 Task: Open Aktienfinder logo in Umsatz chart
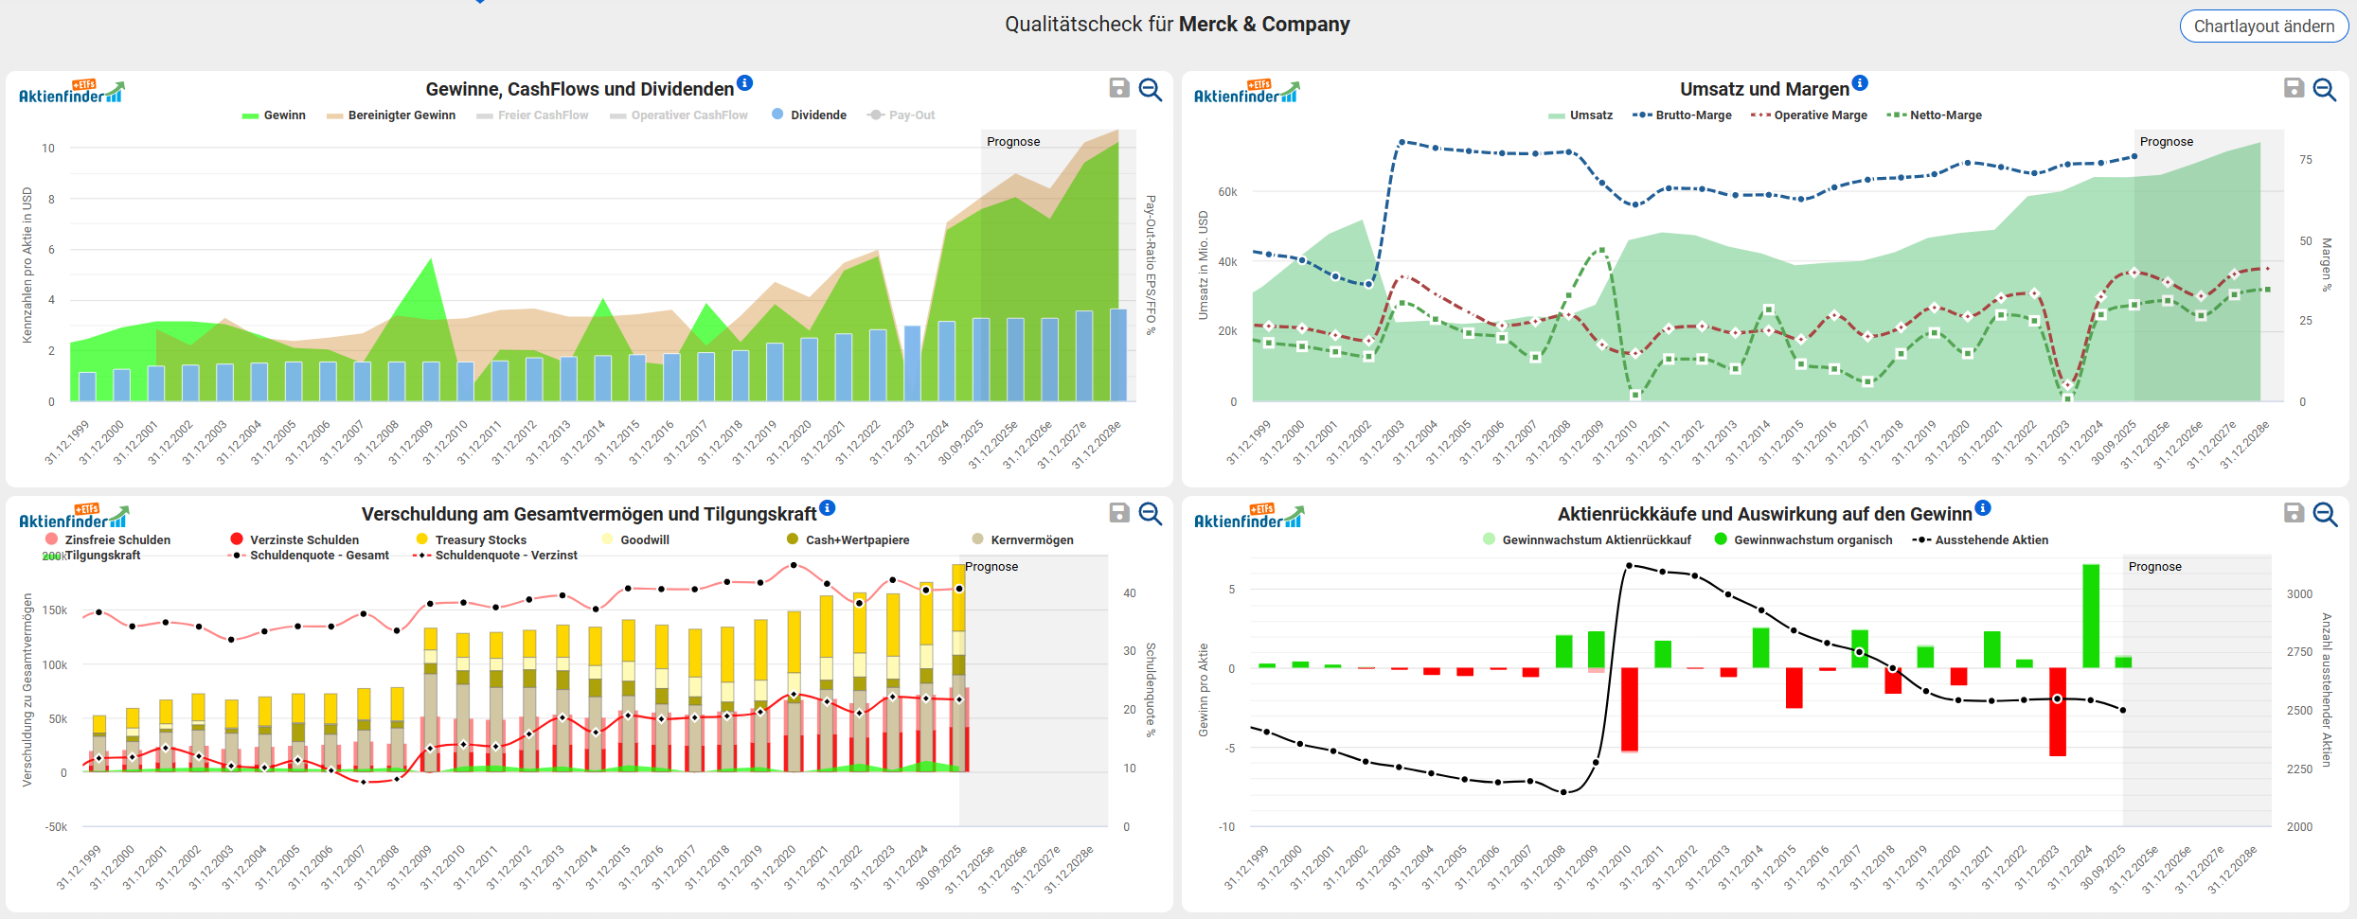1246,93
